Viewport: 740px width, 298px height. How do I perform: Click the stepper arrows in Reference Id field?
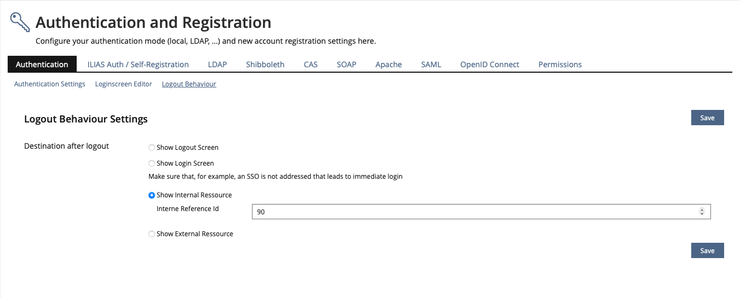[702, 212]
